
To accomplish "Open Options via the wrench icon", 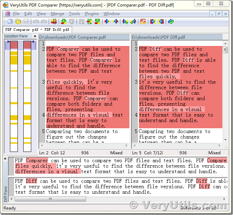I will click(x=143, y=22).
